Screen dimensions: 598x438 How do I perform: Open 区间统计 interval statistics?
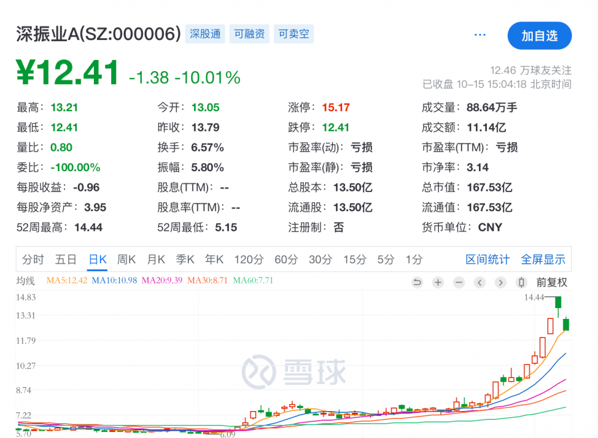(x=487, y=260)
